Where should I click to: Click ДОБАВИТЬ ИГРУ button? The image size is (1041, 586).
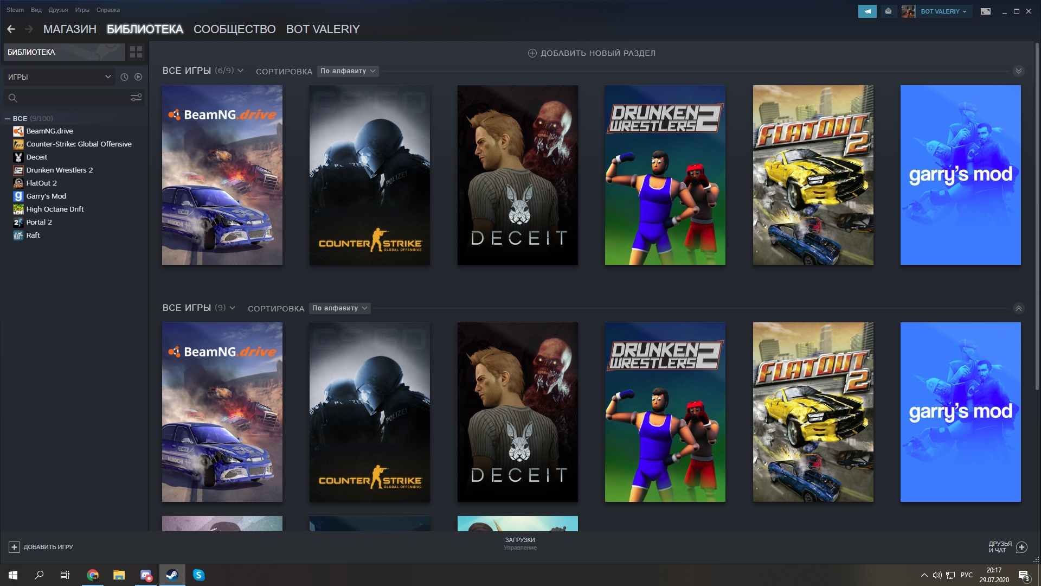41,547
